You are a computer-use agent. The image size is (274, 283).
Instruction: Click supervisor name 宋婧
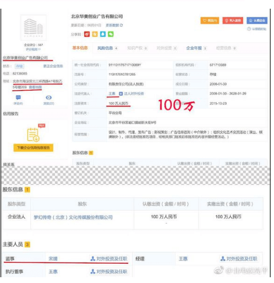click(x=53, y=258)
